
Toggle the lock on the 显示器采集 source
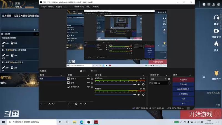(x=92, y=87)
